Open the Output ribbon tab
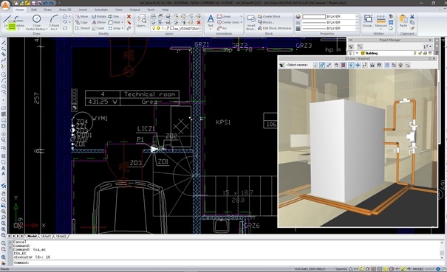 [135, 10]
